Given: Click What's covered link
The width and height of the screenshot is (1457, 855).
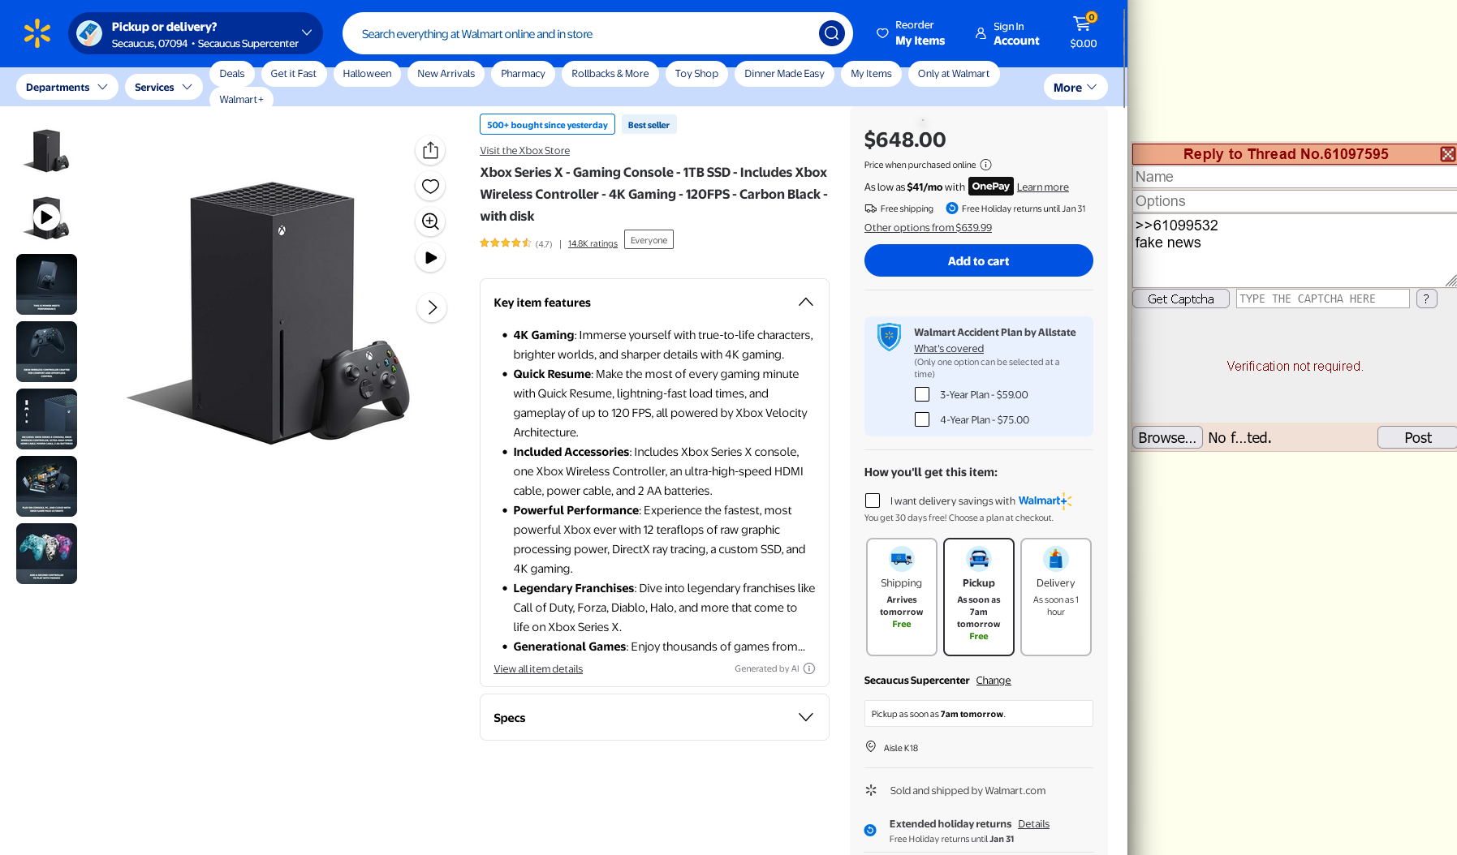Looking at the screenshot, I should click(x=949, y=349).
